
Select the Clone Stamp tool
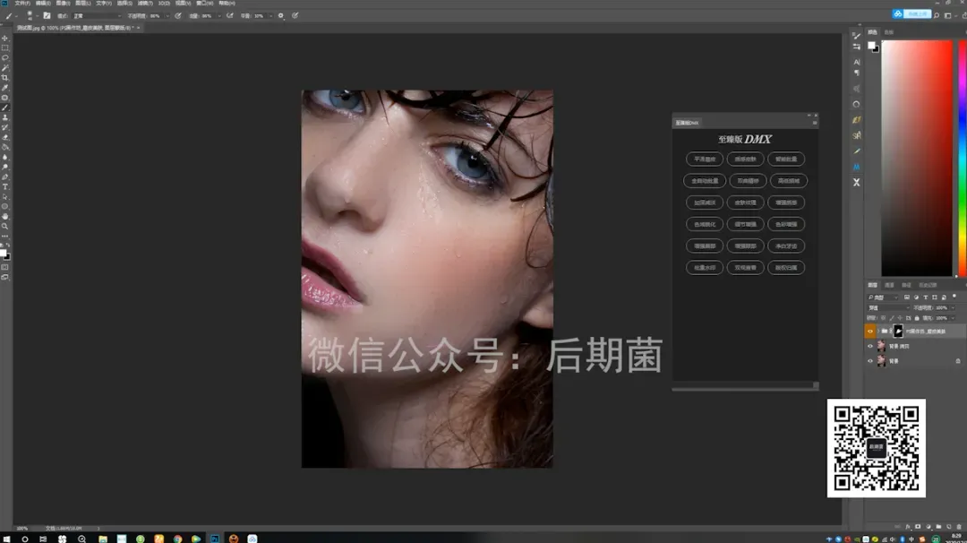[x=5, y=117]
